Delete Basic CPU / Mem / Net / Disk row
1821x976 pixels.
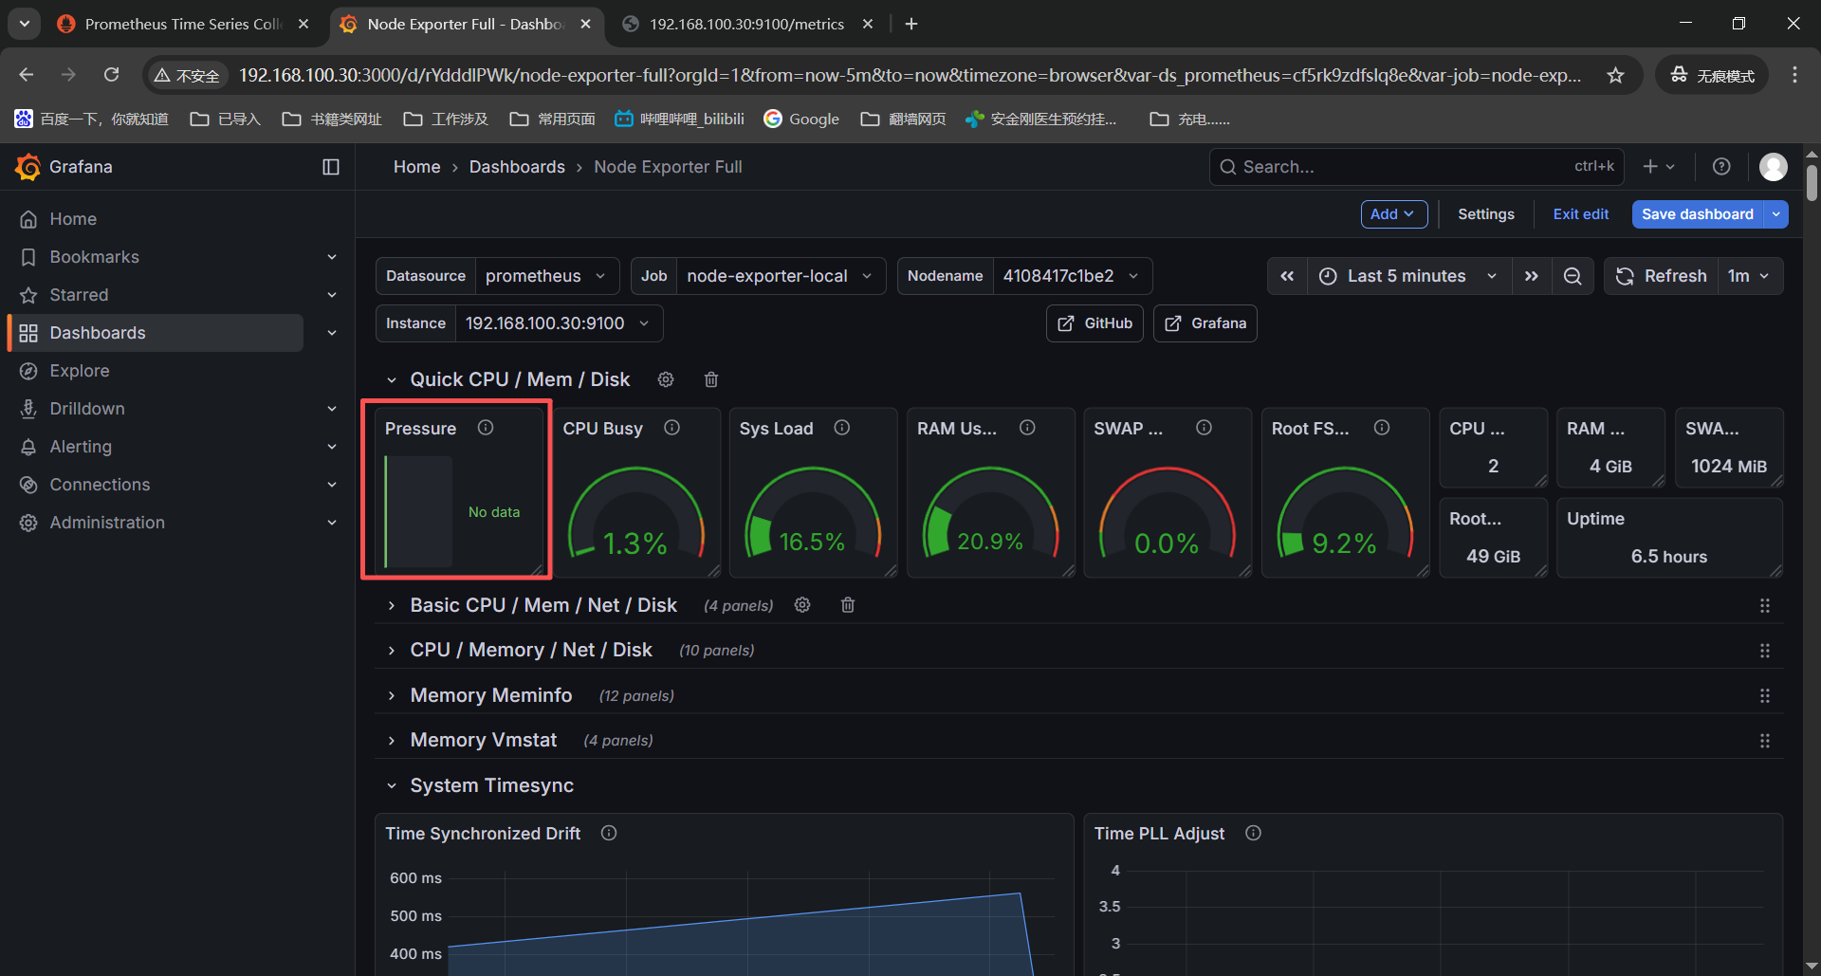point(848,605)
